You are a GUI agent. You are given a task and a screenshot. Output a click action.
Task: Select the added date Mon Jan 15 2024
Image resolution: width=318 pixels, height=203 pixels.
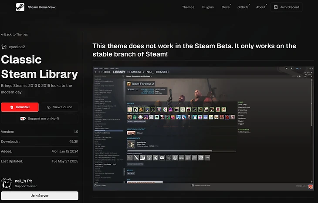coord(65,151)
